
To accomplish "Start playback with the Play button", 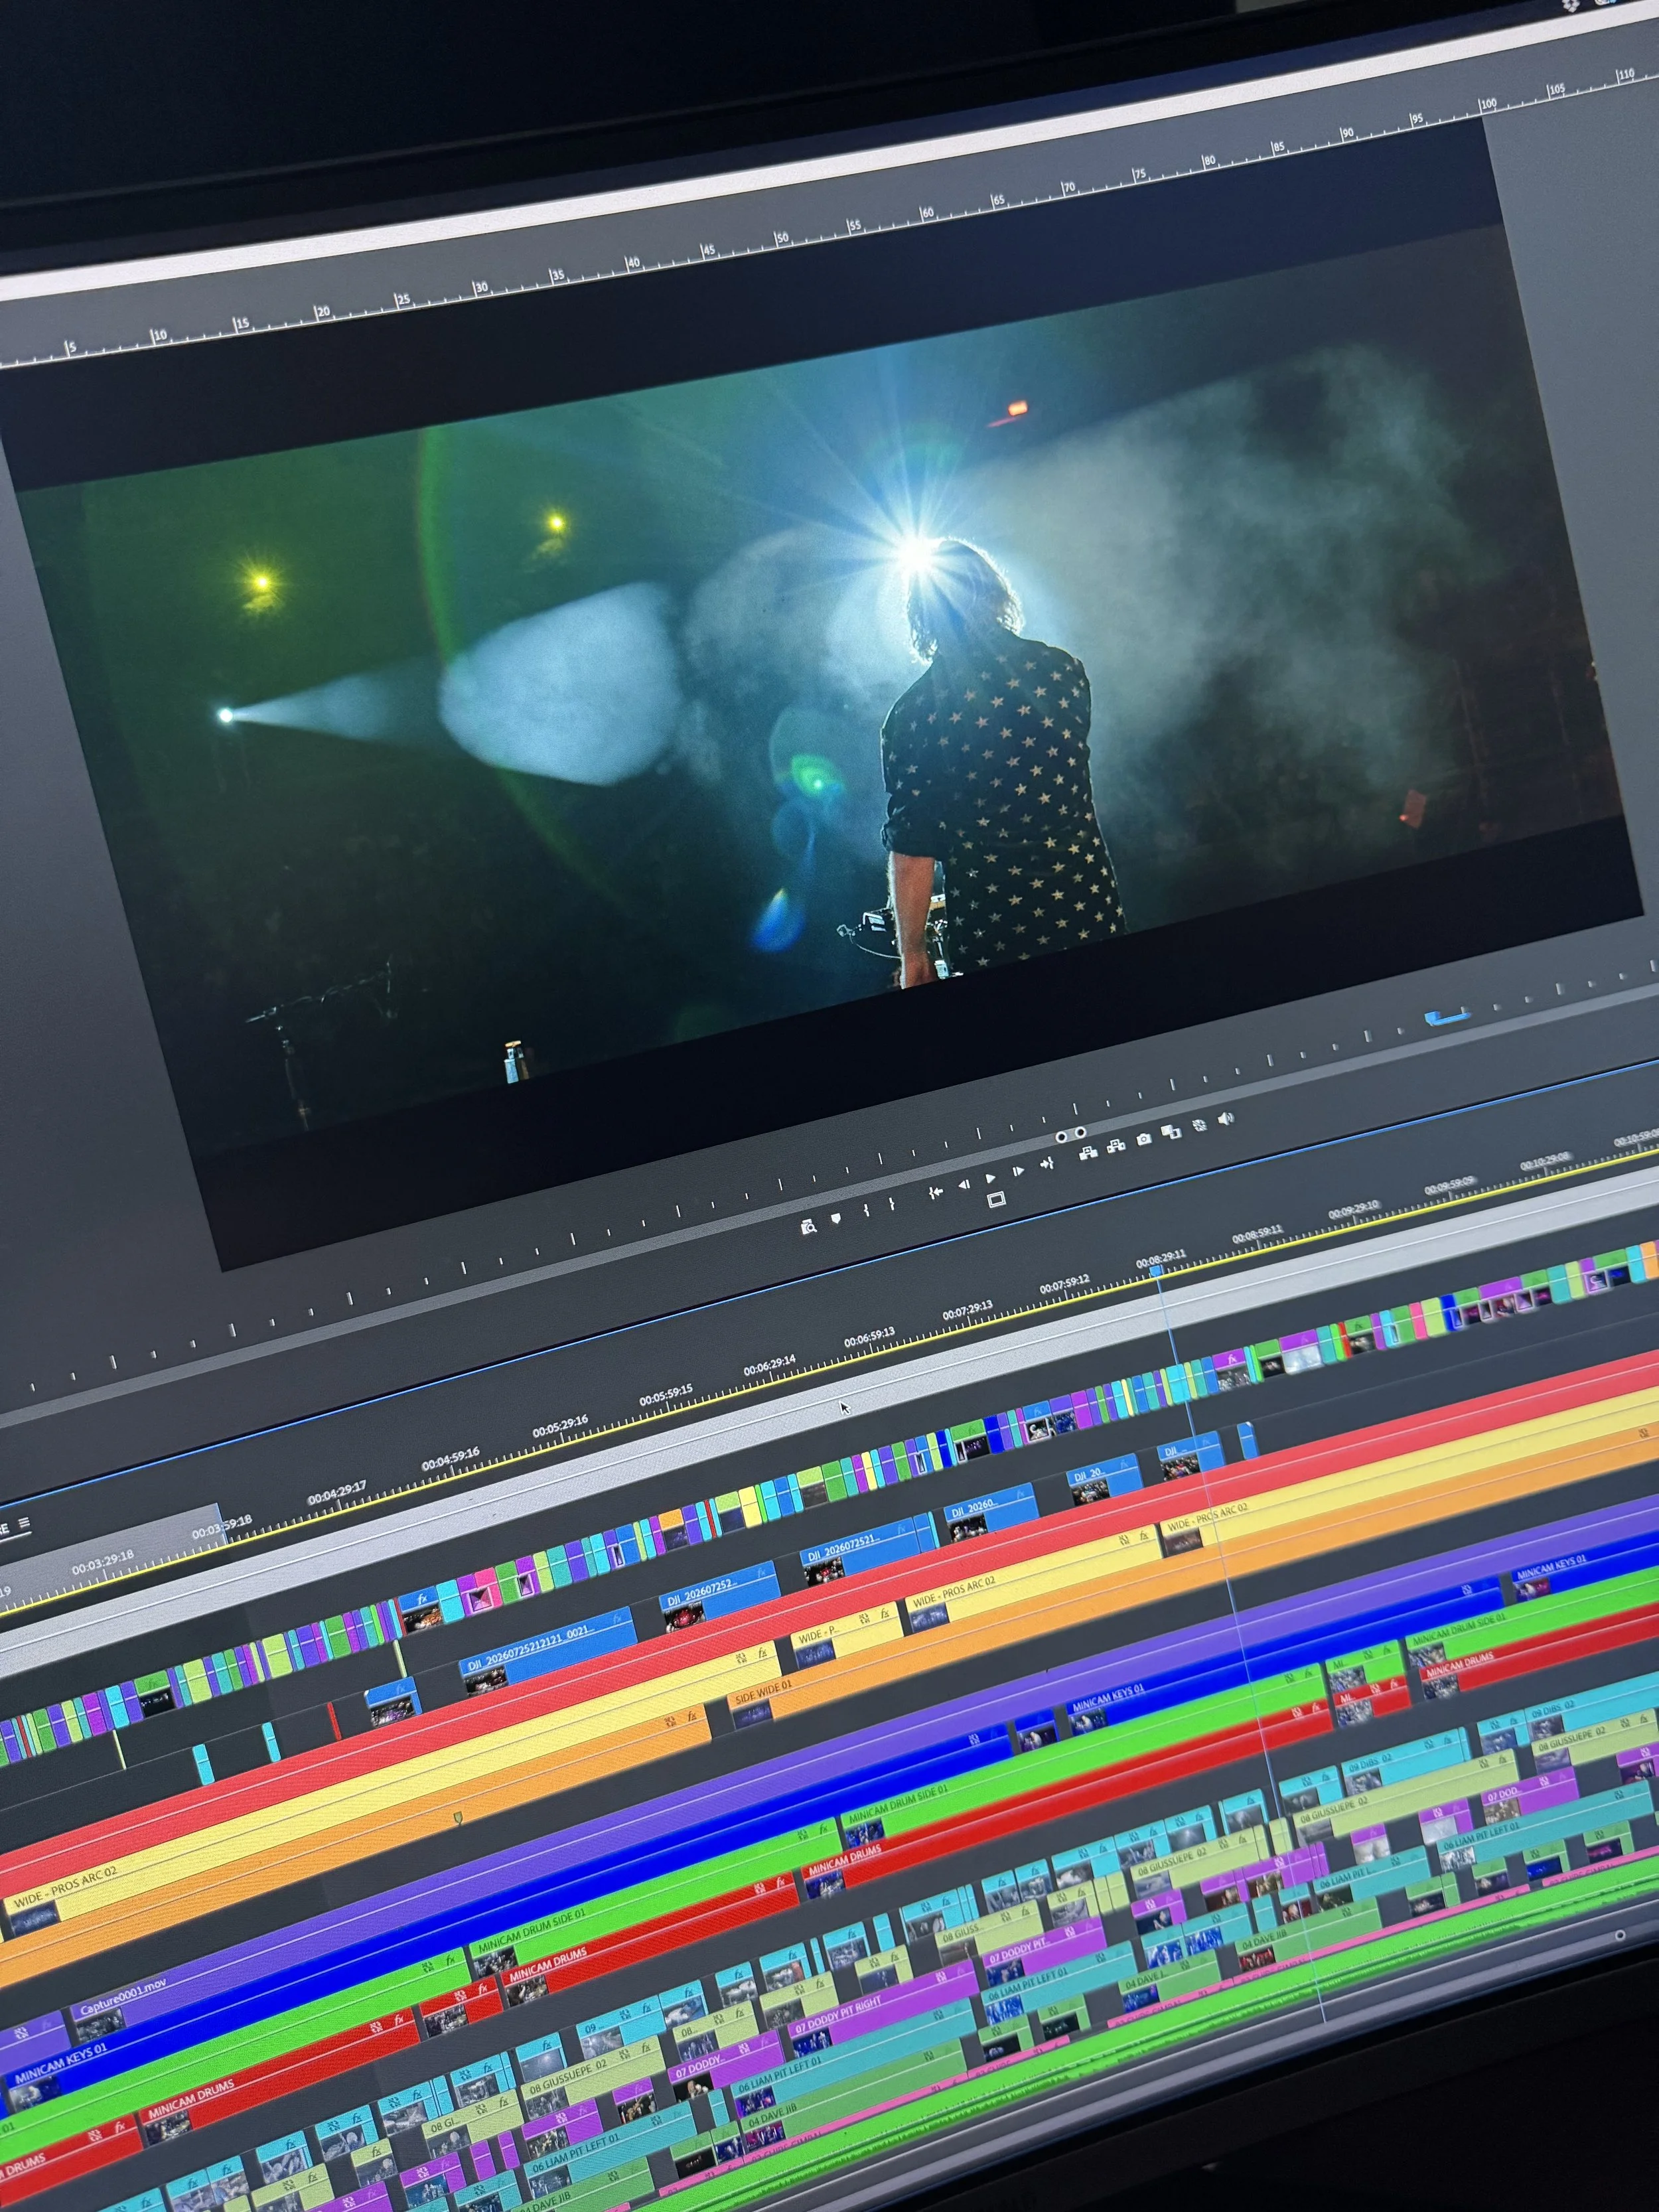I will tap(991, 1178).
